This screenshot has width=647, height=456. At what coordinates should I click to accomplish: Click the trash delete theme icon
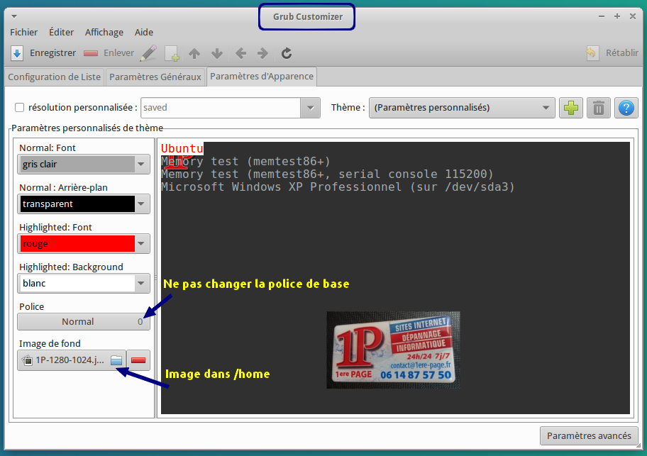point(599,108)
